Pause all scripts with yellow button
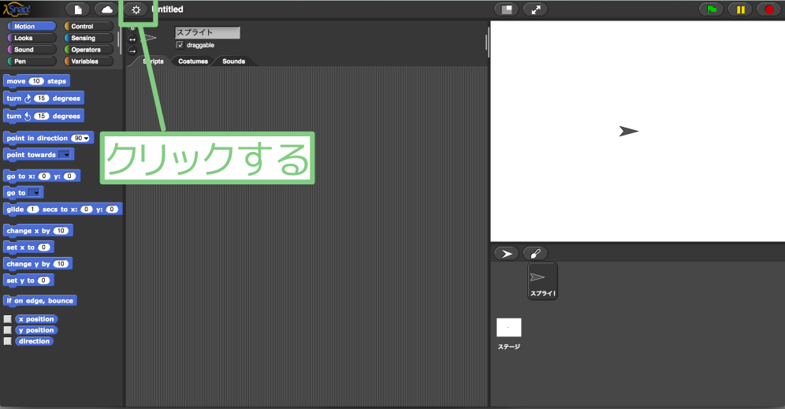This screenshot has height=409, width=785. (740, 9)
